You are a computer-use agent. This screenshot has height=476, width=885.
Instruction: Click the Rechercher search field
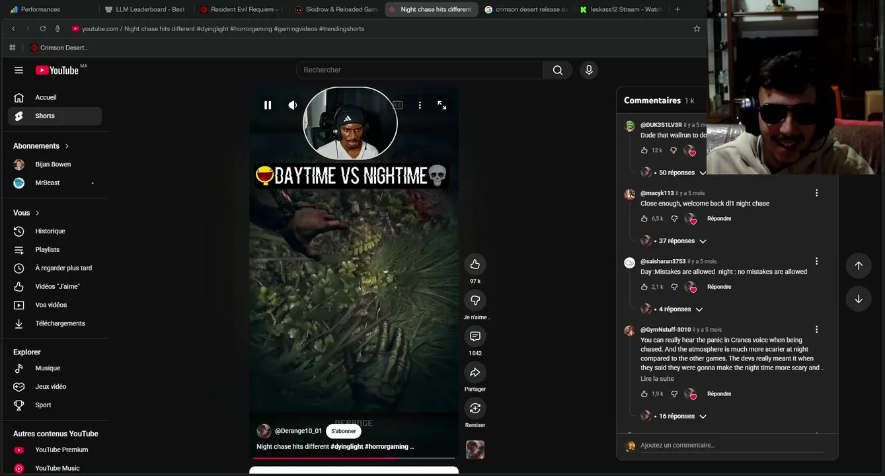click(x=420, y=70)
